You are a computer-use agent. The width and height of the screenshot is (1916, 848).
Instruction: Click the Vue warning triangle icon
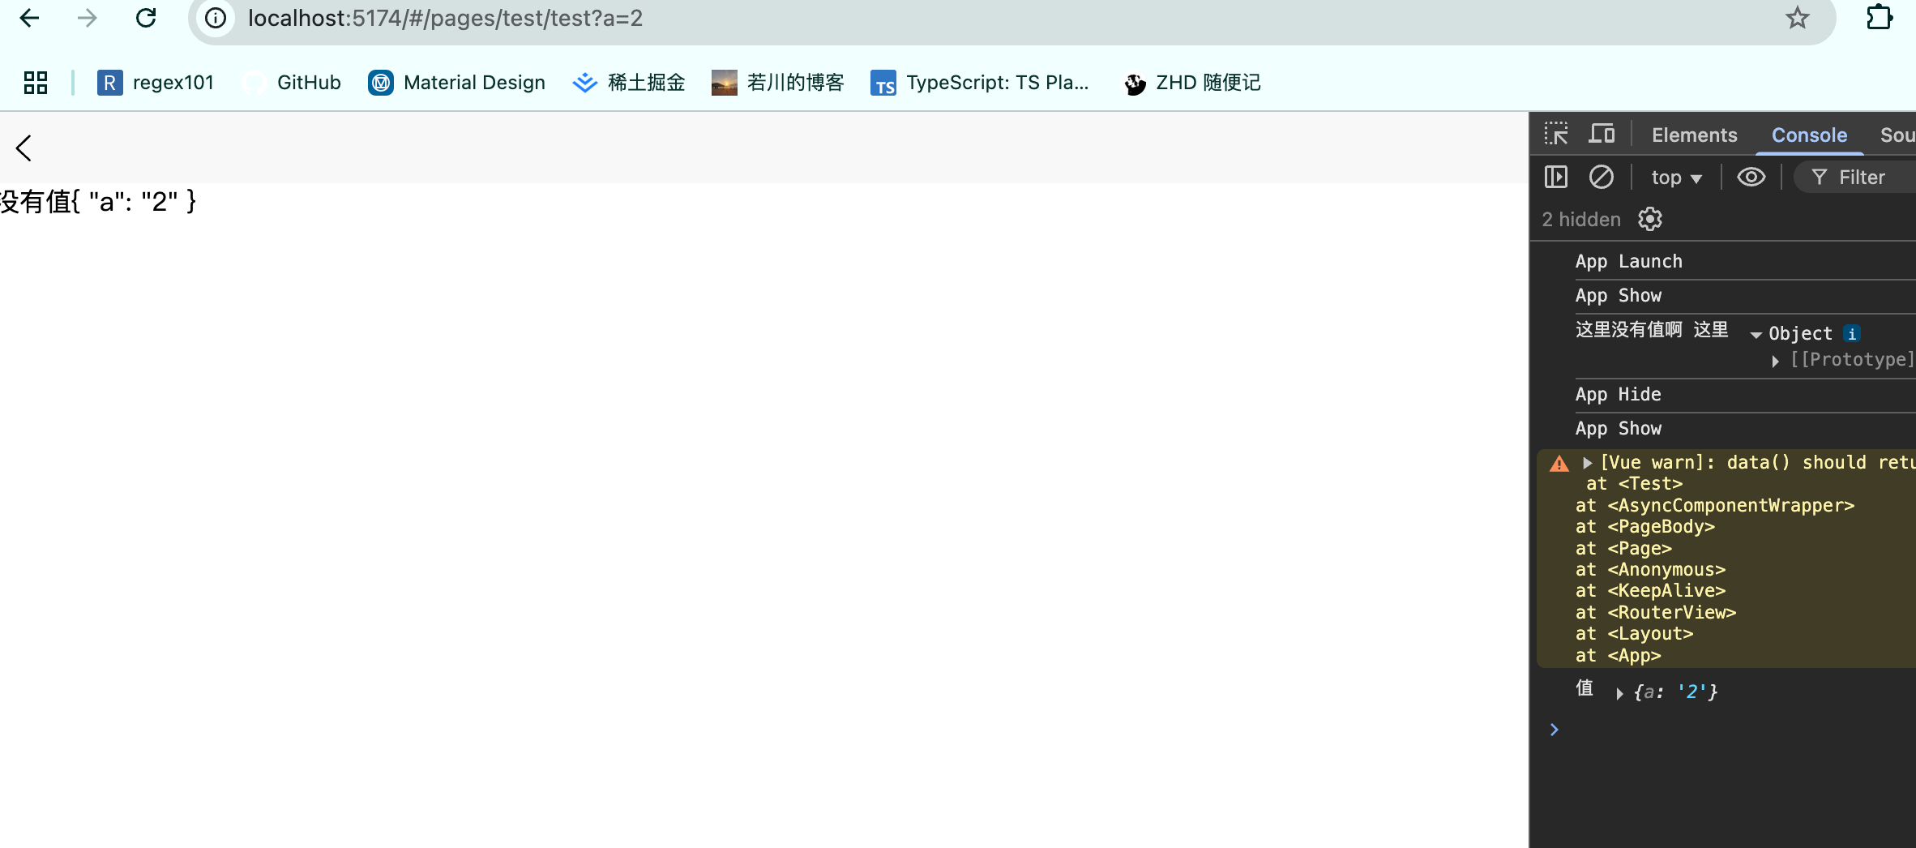pos(1559,464)
